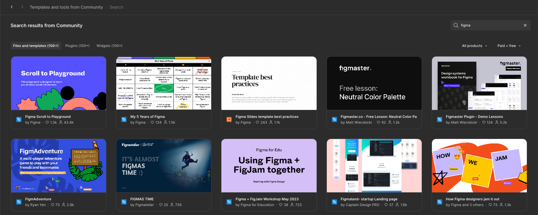
Task: Click the magnifier icon in search box
Action: [x=456, y=25]
